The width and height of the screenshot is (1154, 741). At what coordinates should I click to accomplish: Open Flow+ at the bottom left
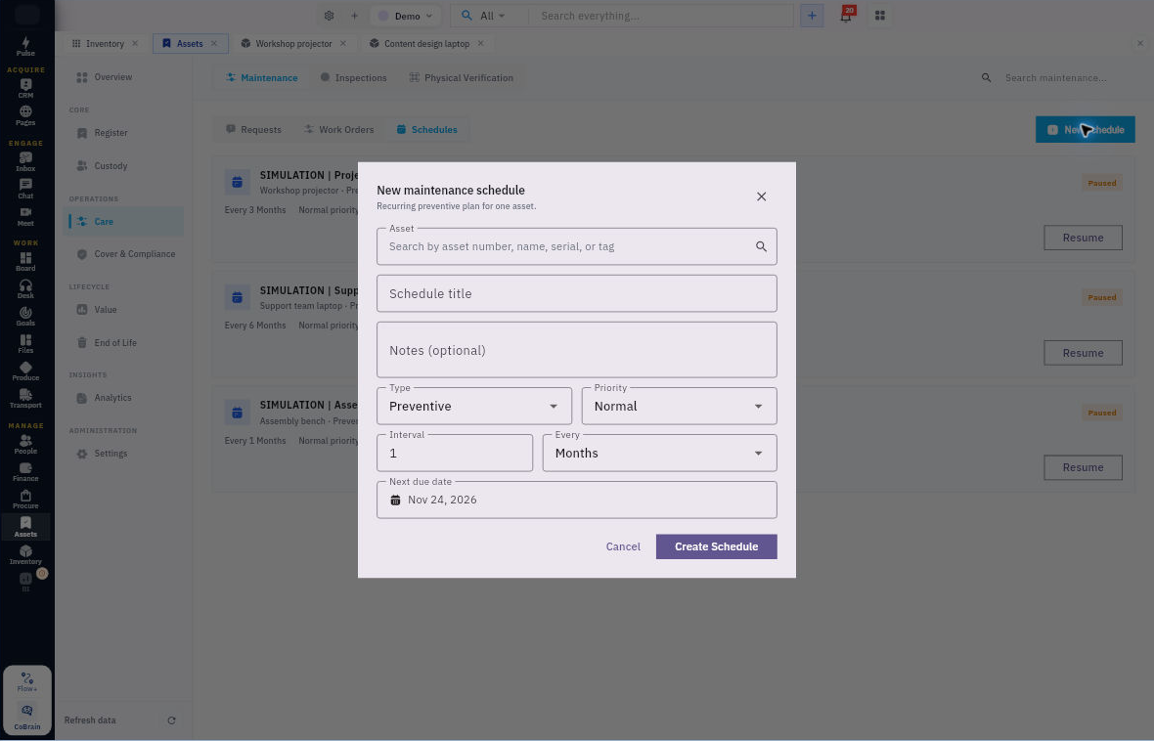tap(27, 682)
